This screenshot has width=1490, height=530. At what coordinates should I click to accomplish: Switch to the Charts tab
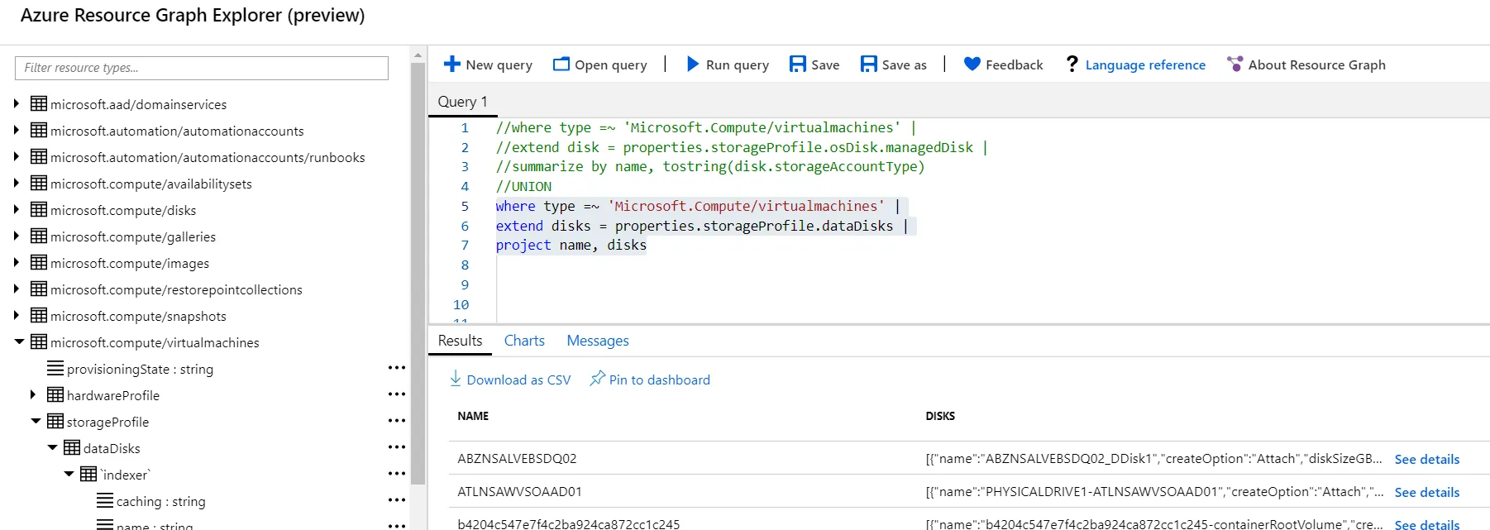click(524, 341)
